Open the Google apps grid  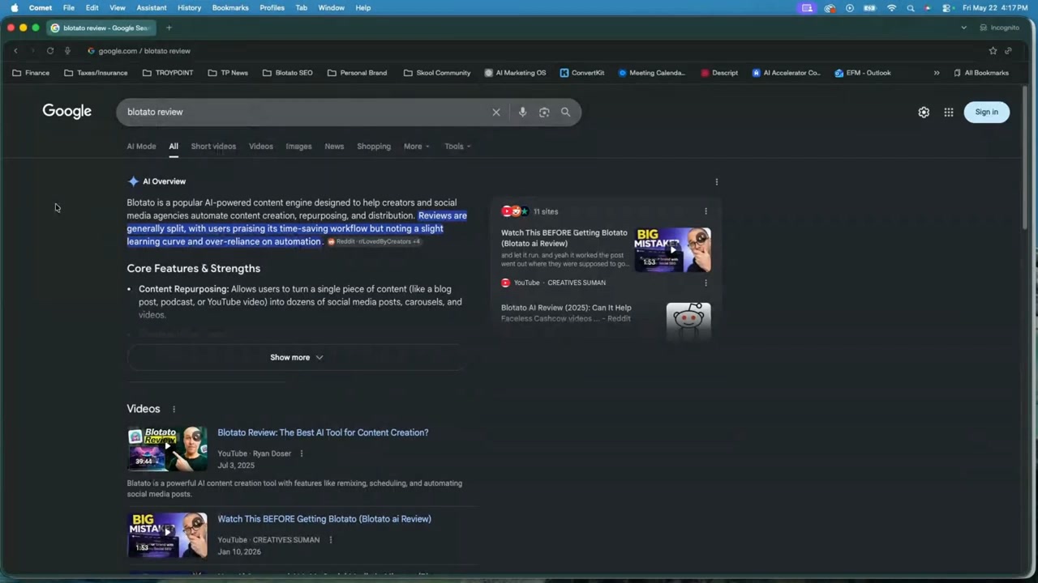(949, 113)
